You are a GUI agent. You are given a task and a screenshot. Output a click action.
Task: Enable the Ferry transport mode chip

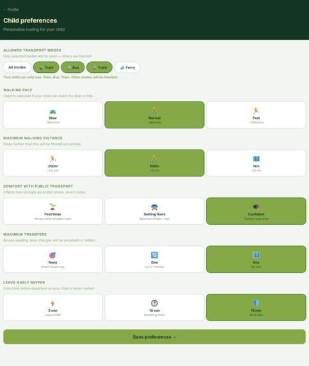127,67
